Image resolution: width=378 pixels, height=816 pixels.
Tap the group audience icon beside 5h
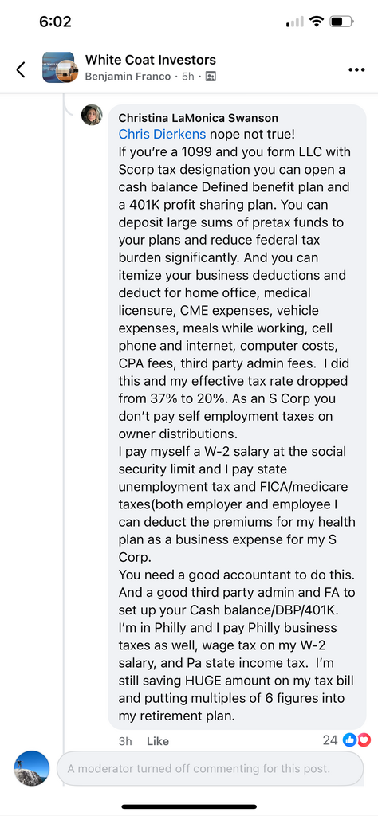[x=211, y=76]
